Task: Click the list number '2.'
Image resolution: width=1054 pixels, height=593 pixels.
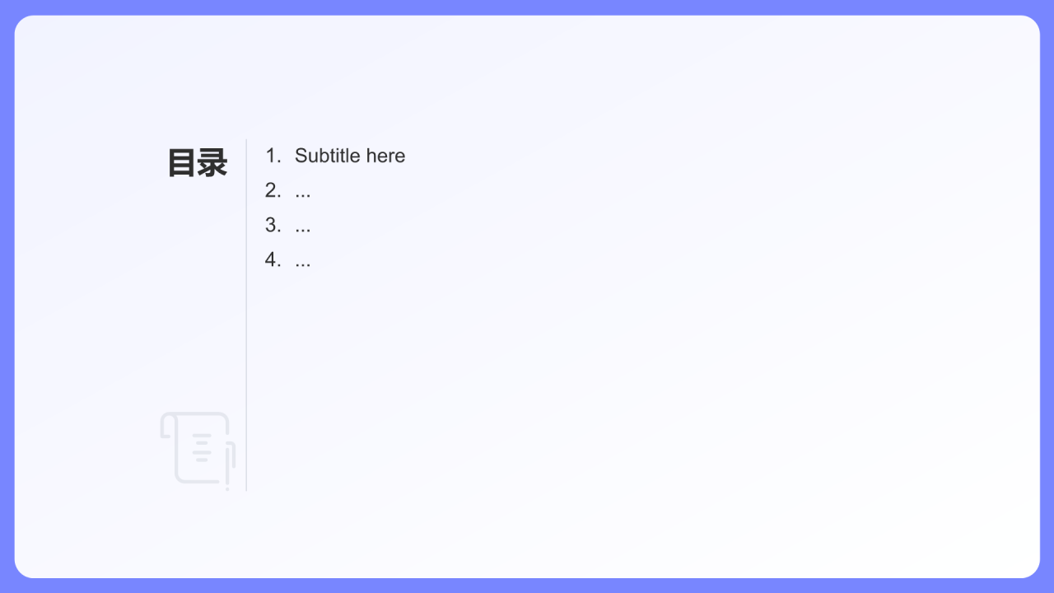Action: [273, 190]
